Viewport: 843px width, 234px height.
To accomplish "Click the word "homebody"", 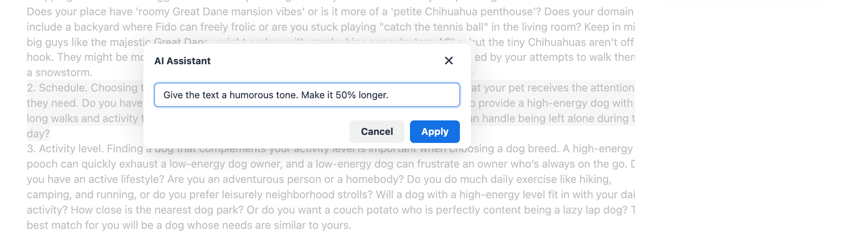I will pos(374,180).
